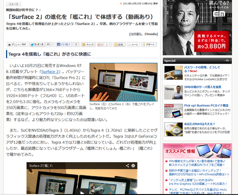Open 目的や予算で選べる幅広いラインアップ link
This screenshot has height=195, width=238.
199,172
